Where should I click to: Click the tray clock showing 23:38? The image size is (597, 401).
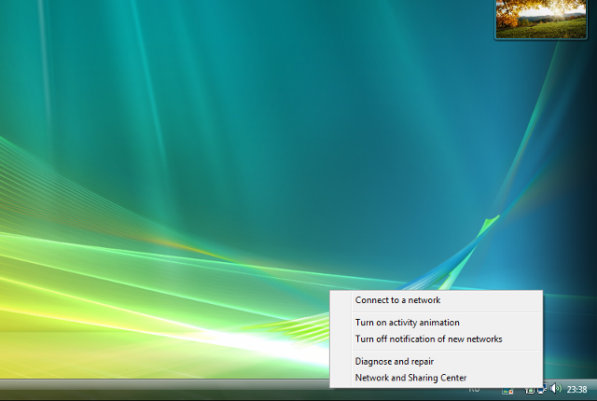coord(576,389)
